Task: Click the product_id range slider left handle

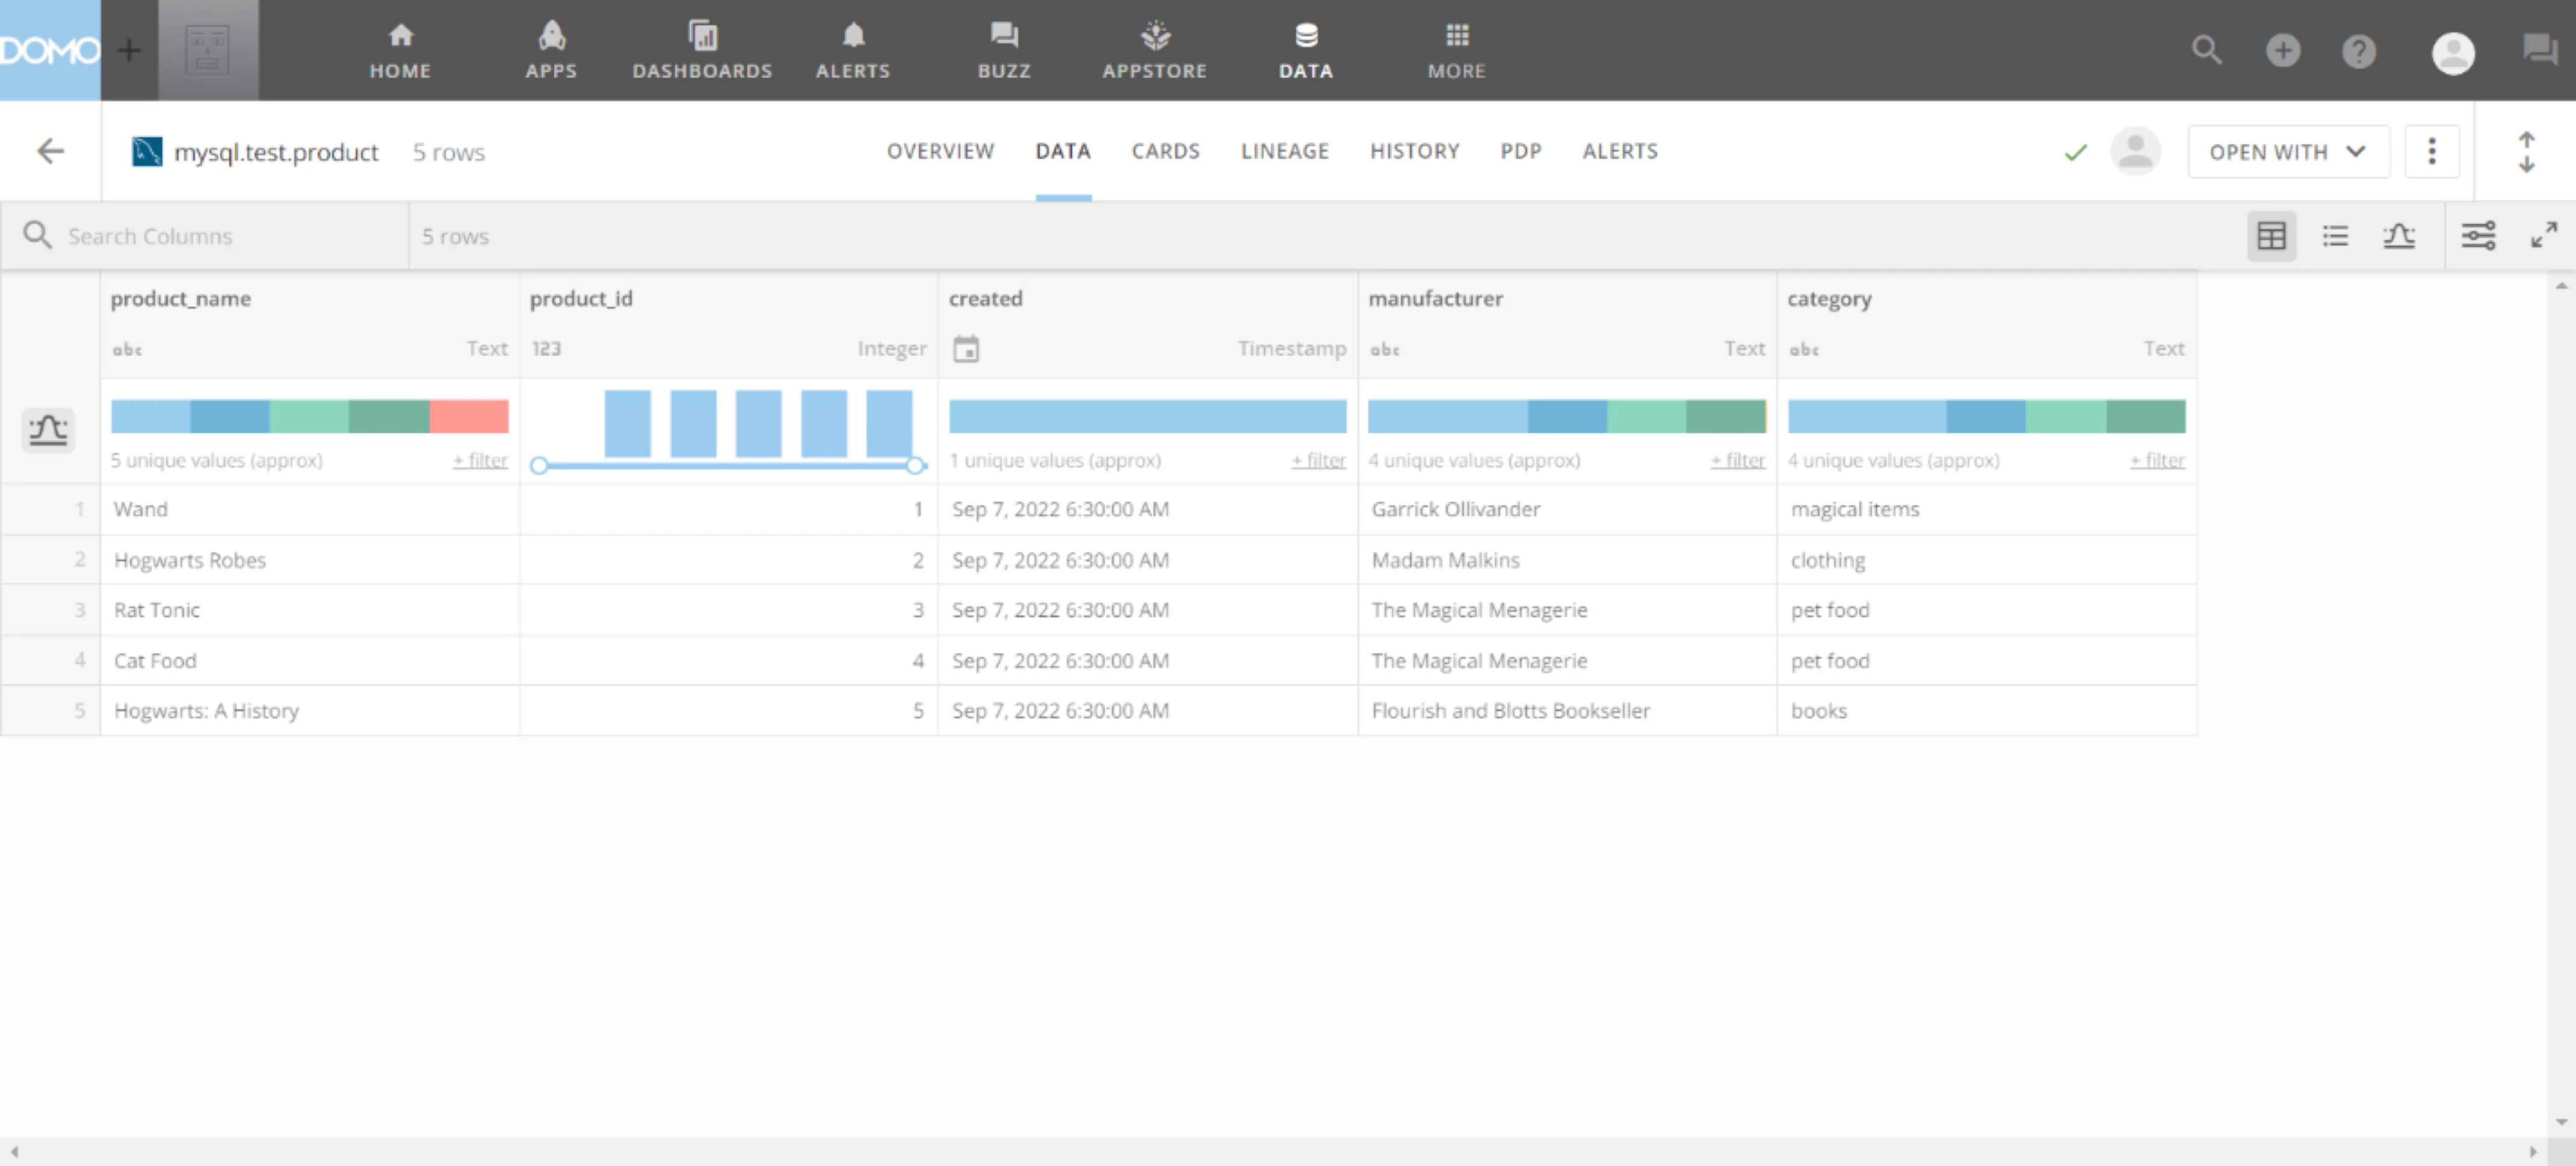Action: coord(539,465)
